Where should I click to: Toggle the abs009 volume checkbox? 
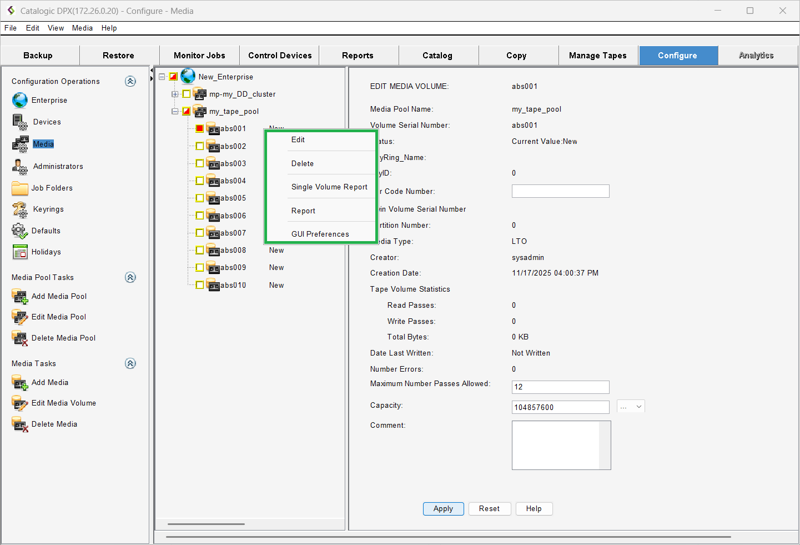(200, 268)
